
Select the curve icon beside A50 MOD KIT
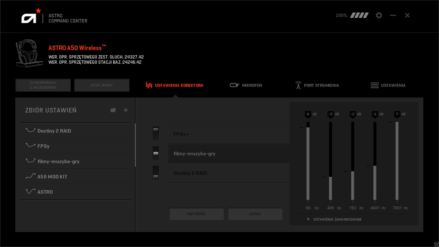pos(30,176)
